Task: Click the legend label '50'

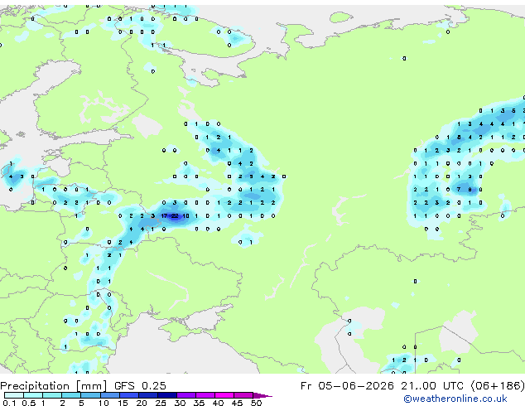Action: pyautogui.click(x=257, y=403)
